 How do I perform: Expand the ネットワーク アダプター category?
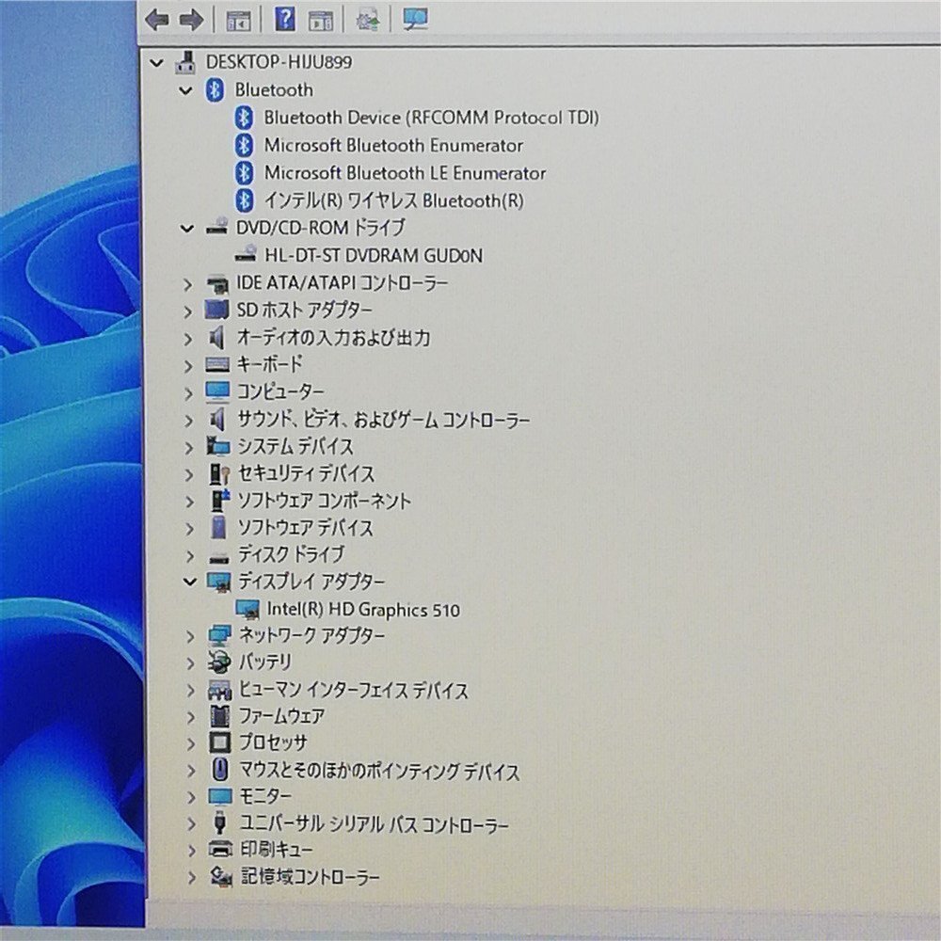190,636
